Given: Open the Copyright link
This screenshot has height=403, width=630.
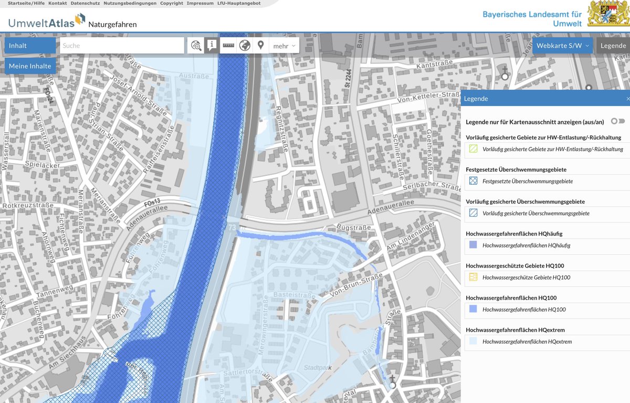Looking at the screenshot, I should pos(172,3).
